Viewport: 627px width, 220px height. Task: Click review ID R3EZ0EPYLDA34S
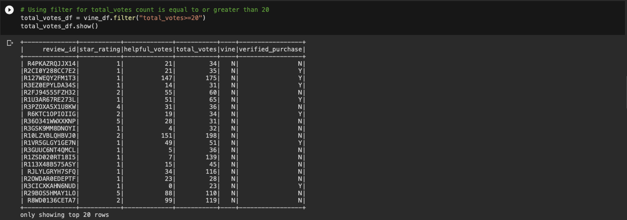[50, 85]
